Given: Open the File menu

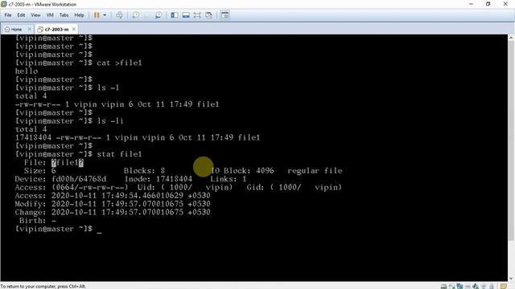Looking at the screenshot, I should [8, 15].
